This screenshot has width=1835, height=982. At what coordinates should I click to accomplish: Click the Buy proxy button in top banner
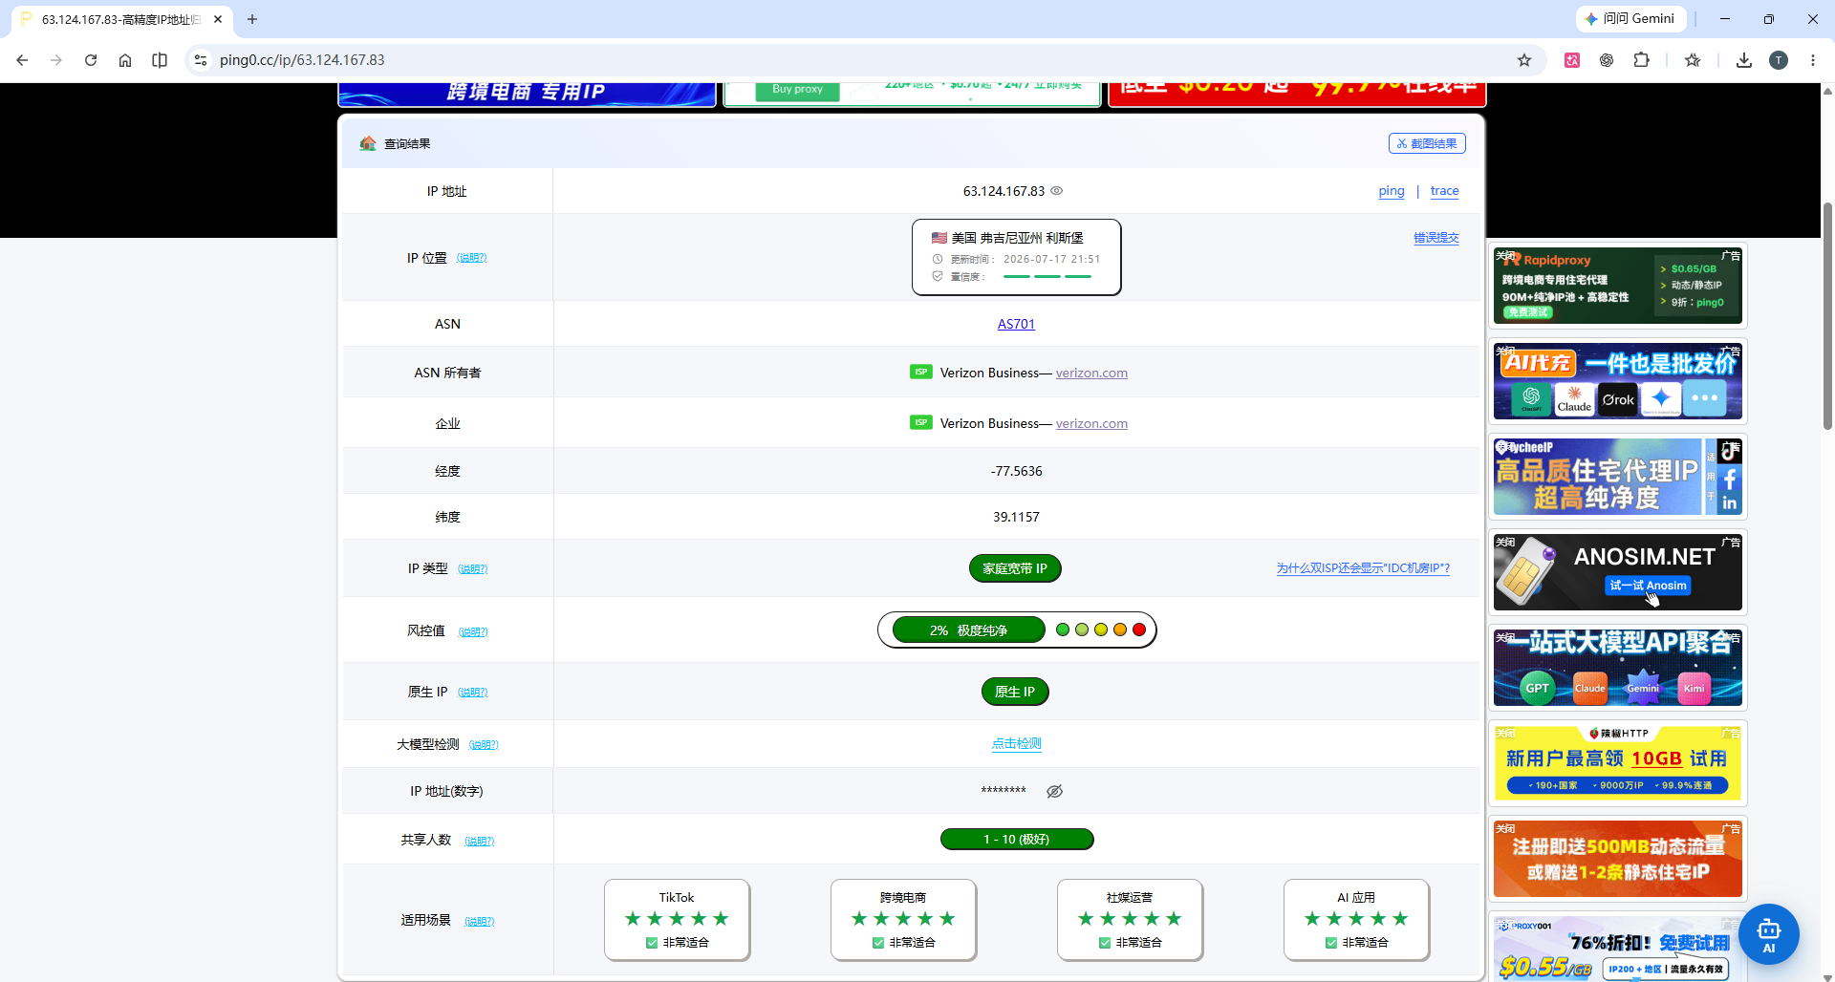[797, 90]
